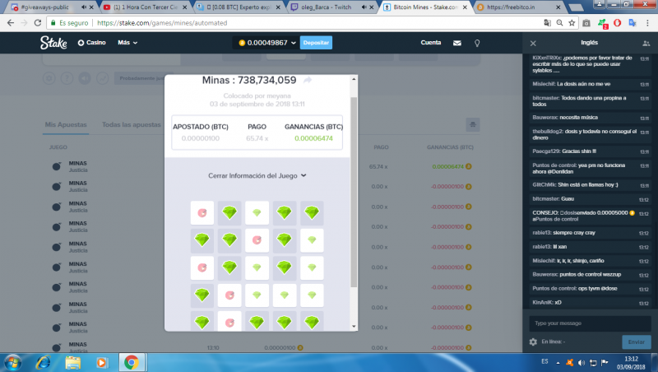This screenshot has width=658, height=372.
Task: Click the 0.00006474 winnings in bets table
Action: tap(447, 167)
